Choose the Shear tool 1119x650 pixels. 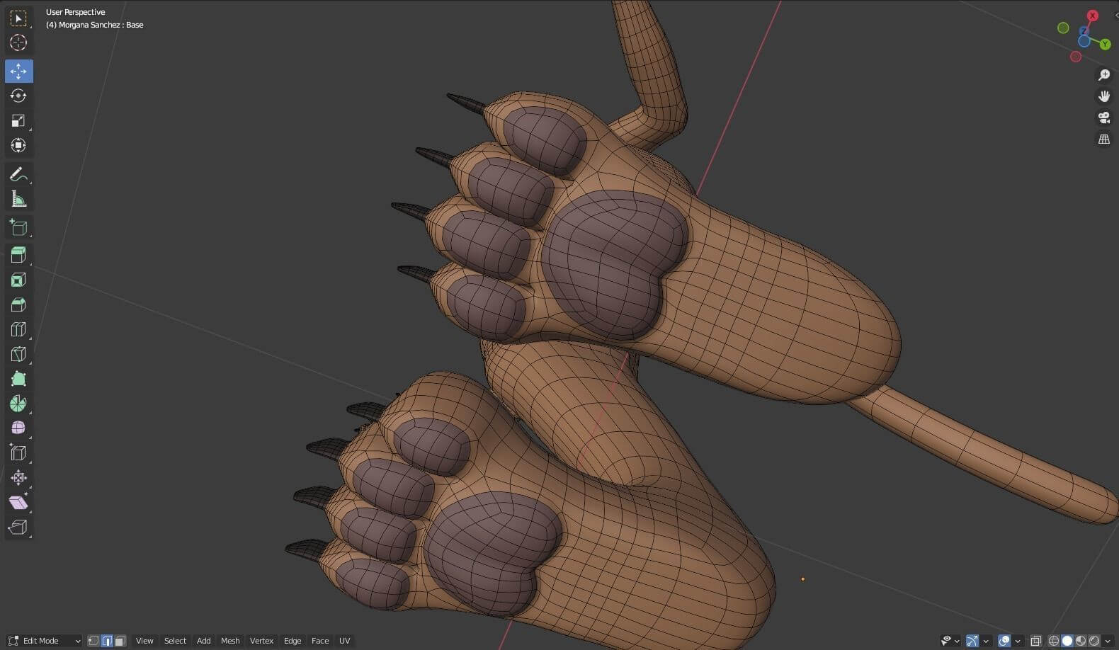(18, 503)
